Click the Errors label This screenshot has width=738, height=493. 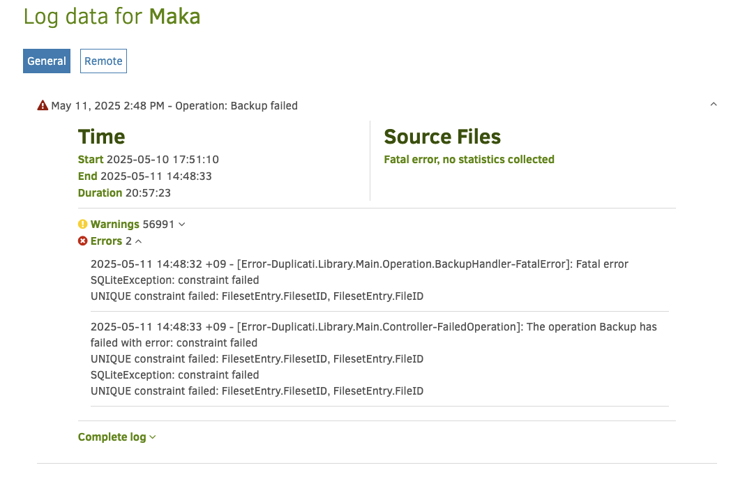pos(106,241)
